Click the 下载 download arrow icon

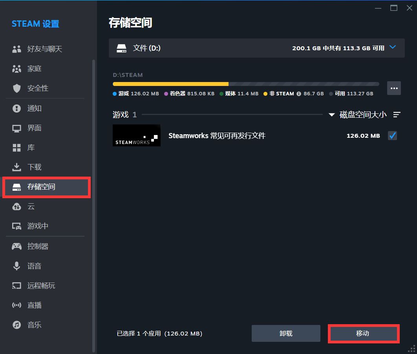[16, 167]
